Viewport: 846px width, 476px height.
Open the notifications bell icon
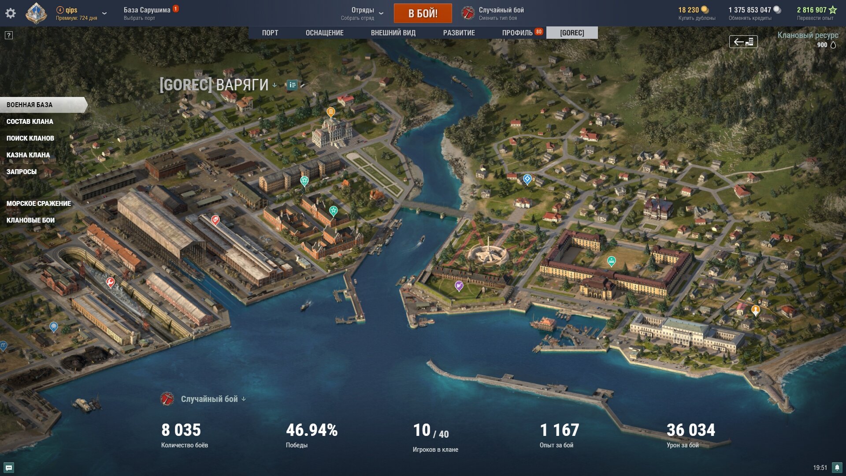(x=837, y=468)
